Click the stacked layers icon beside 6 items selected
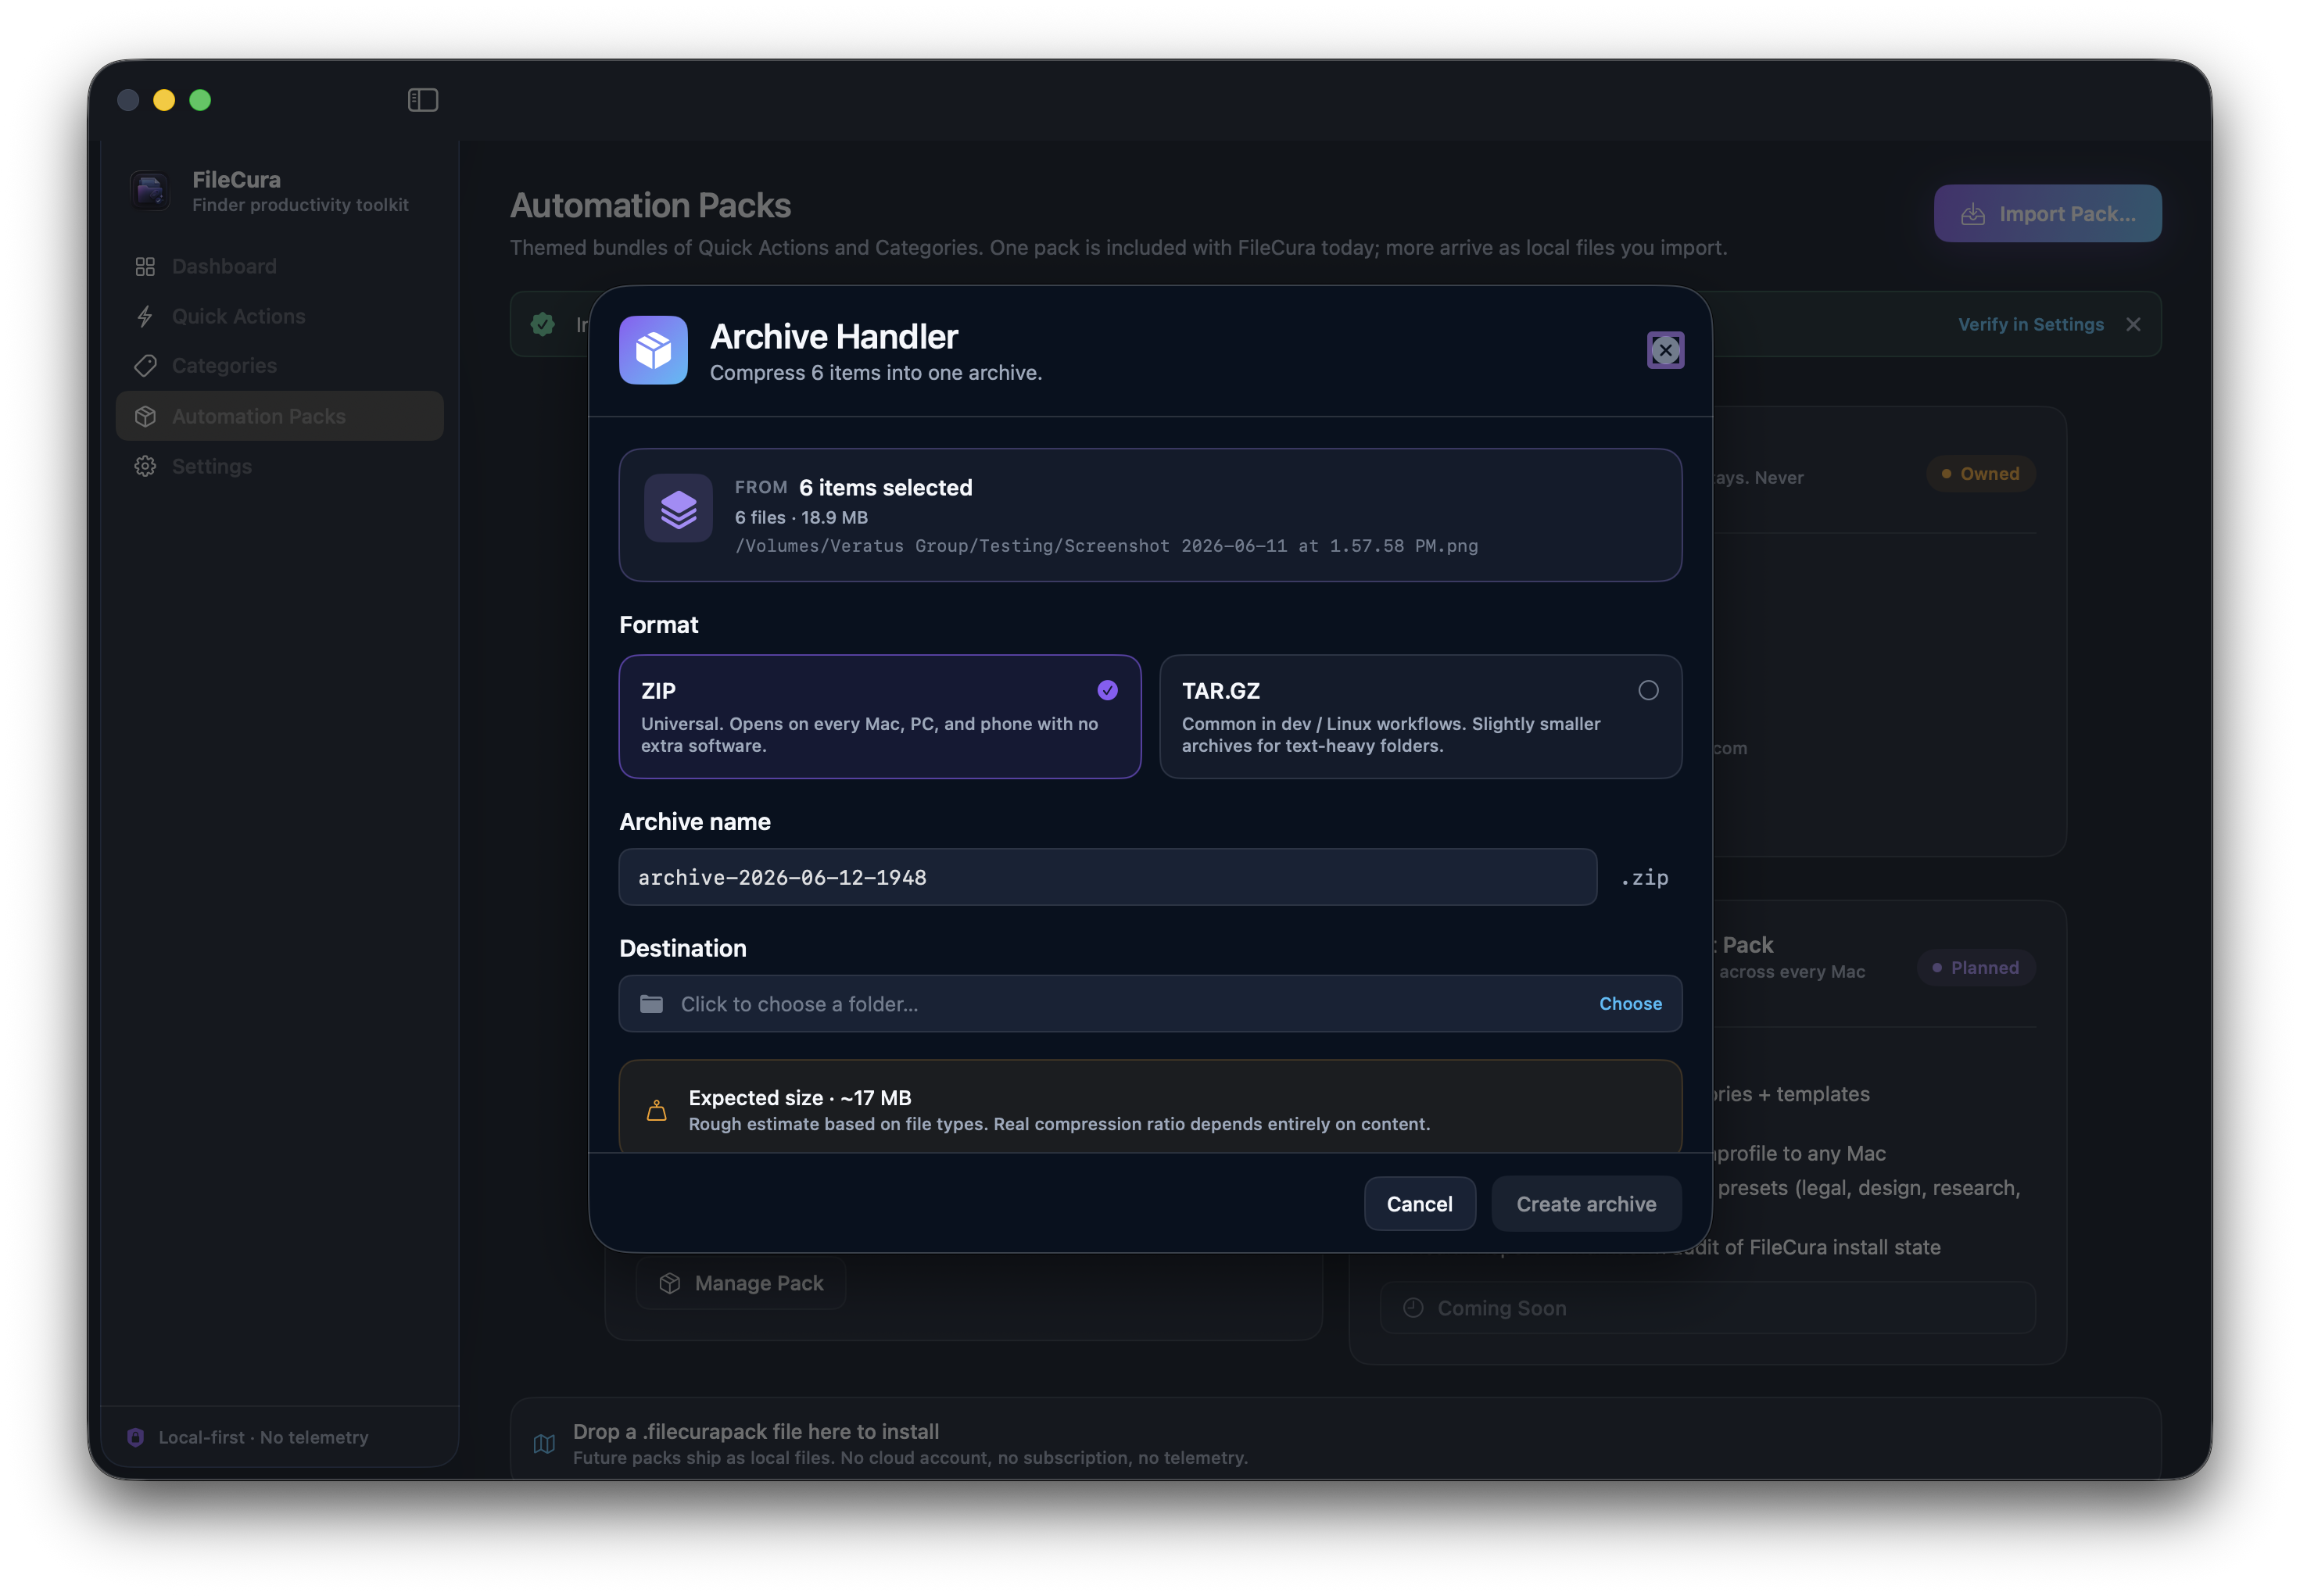The image size is (2300, 1596). 678,508
